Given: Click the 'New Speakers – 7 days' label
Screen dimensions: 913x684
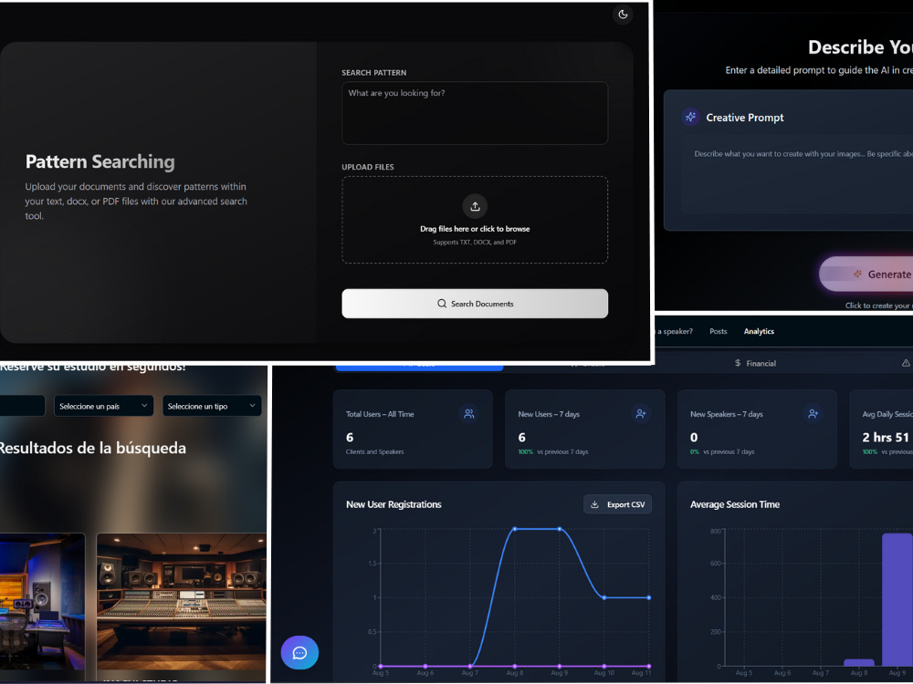Looking at the screenshot, I should click(726, 414).
